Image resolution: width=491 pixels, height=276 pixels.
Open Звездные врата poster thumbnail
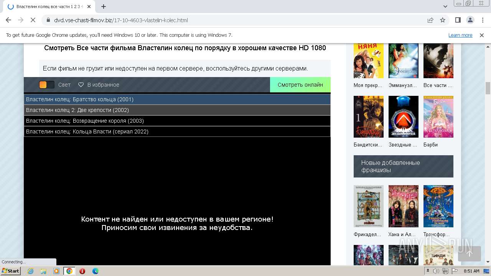pyautogui.click(x=403, y=117)
